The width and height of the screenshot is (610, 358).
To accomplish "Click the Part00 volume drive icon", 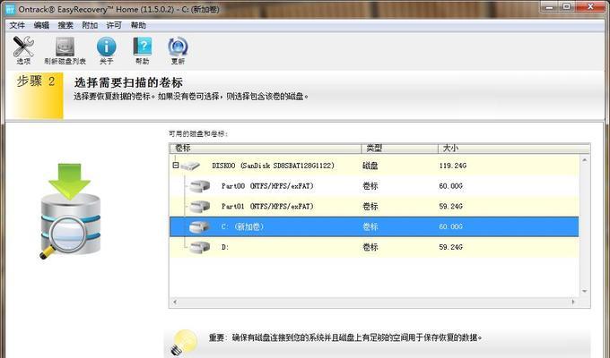I will (x=199, y=186).
